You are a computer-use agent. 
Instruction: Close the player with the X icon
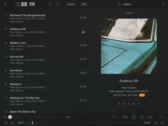[x=5, y=4]
